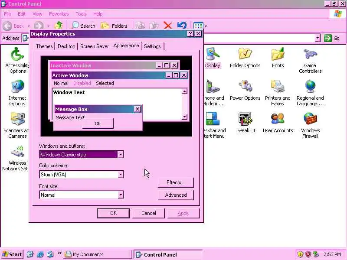Click the Apply button
Viewport: 347px width, 260px height.
[183, 213]
